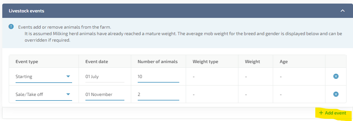Collapse the Livestock events panel chevron

coord(342,11)
